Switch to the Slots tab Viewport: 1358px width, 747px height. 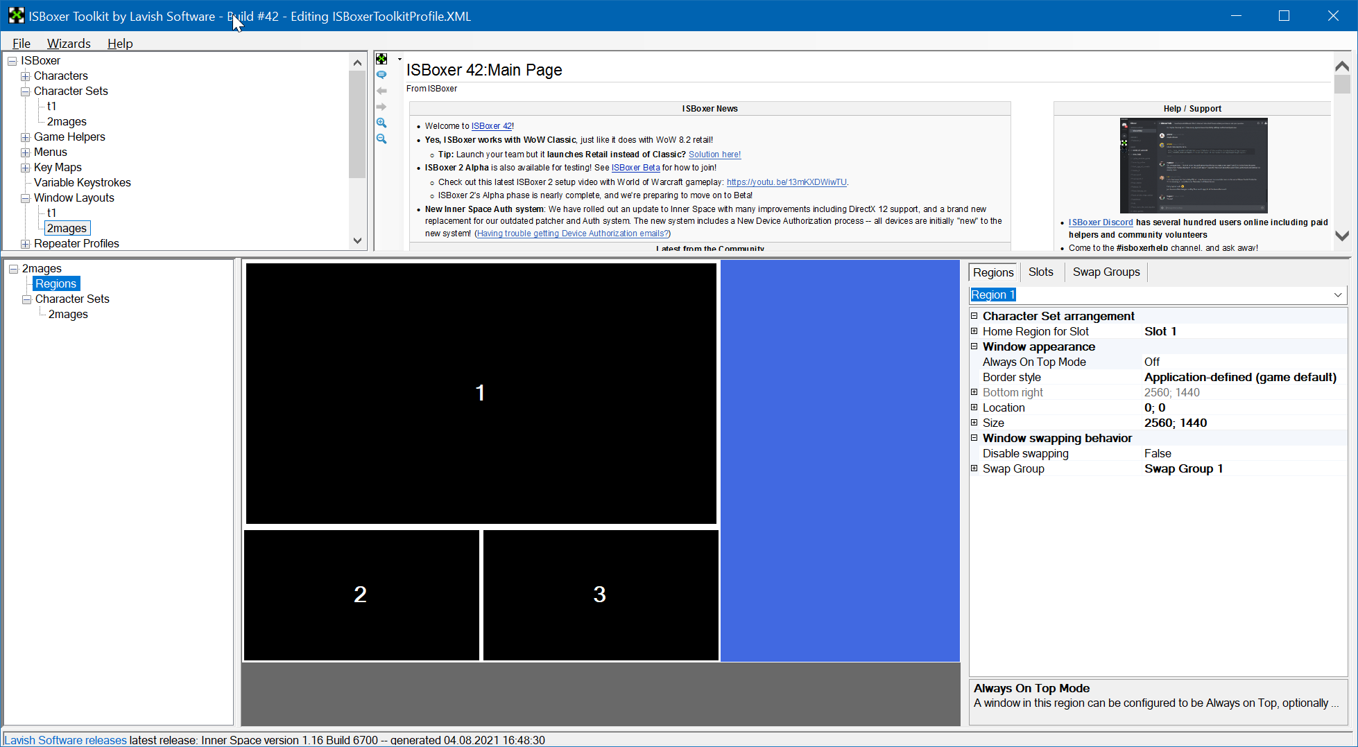point(1040,272)
